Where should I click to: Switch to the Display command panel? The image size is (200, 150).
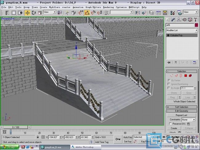pos(190,20)
